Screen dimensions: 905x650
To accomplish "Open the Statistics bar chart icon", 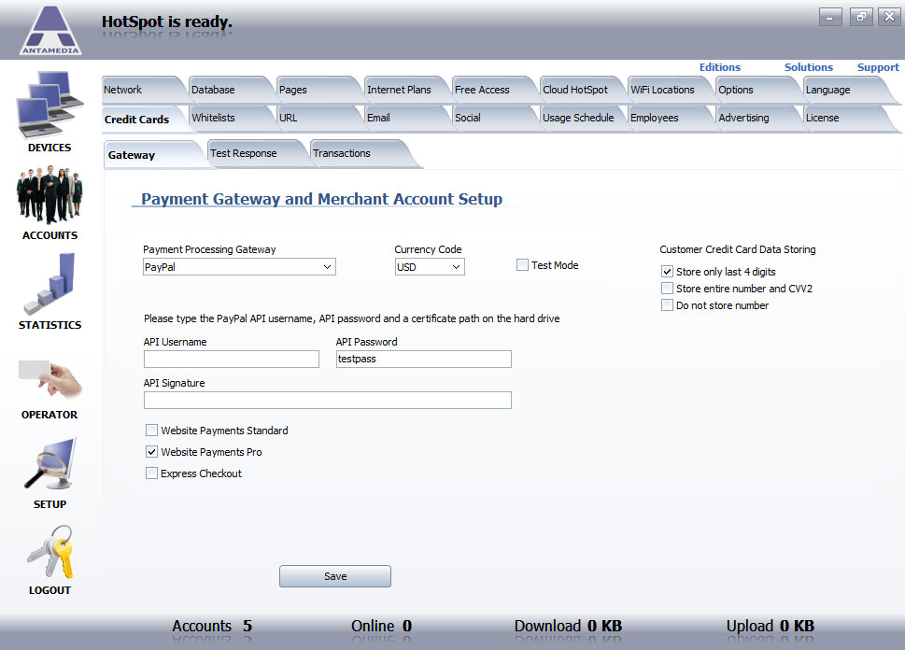I will (x=50, y=283).
